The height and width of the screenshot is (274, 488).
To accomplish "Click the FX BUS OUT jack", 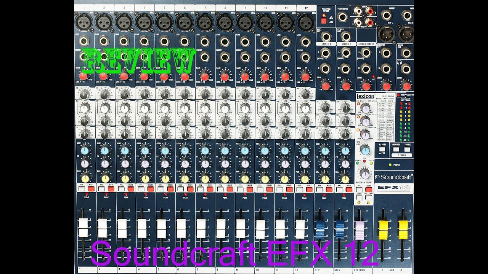I will [346, 37].
